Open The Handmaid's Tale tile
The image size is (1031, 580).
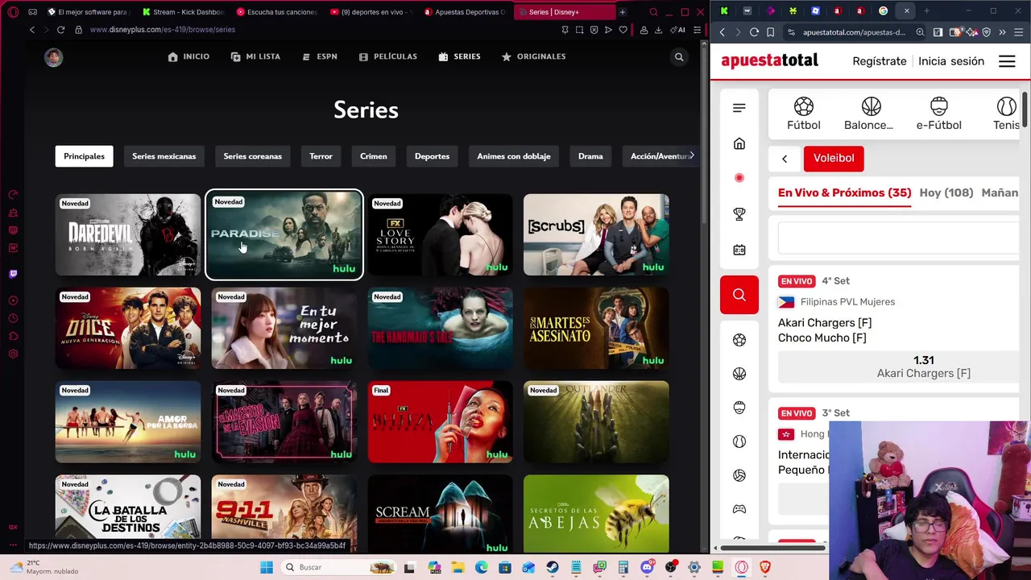440,328
